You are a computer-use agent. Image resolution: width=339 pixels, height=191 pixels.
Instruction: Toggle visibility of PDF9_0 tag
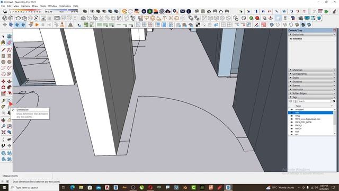(292, 125)
